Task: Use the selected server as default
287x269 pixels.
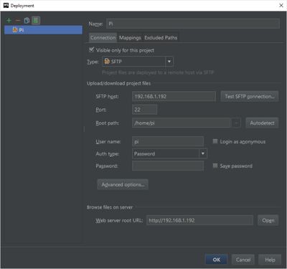Action: tap(36, 21)
